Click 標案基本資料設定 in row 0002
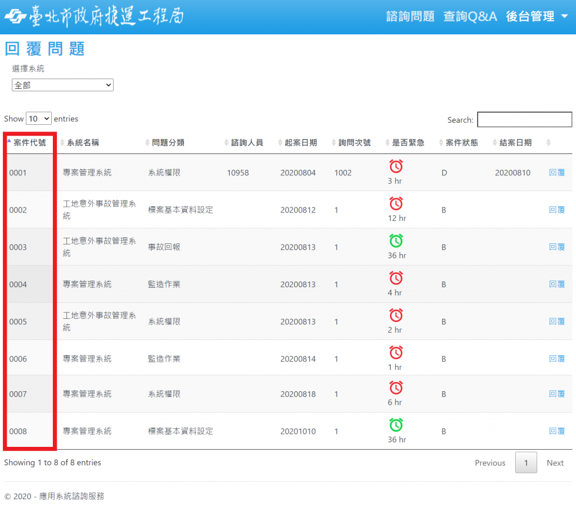Screen dimensions: 576x507 click(181, 210)
